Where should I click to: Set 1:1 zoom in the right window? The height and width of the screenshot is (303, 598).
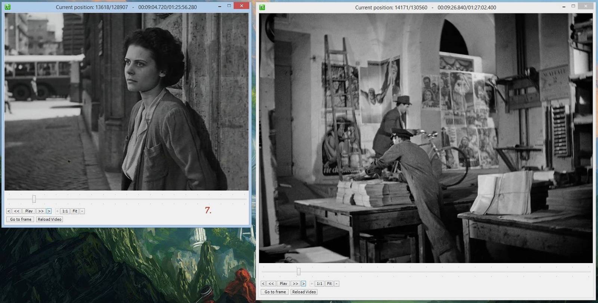coord(320,284)
